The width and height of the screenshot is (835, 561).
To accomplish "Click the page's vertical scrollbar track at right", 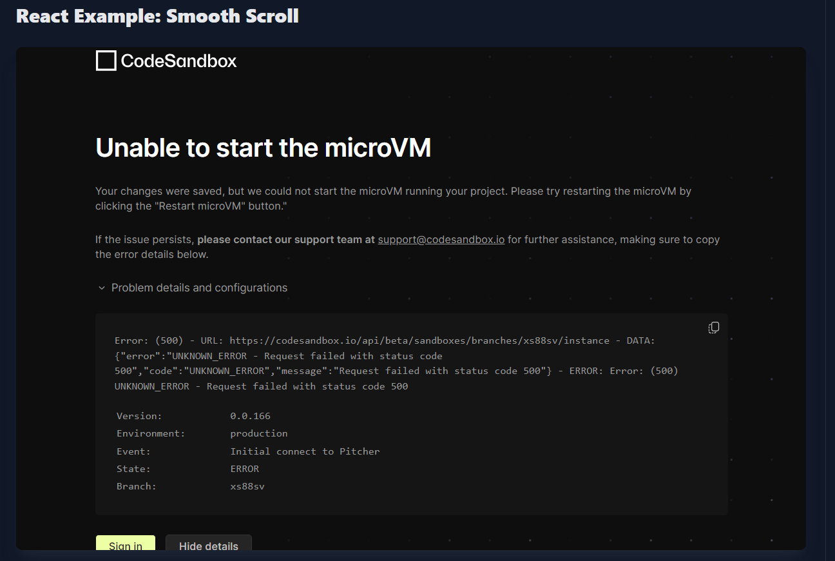I will (830, 280).
